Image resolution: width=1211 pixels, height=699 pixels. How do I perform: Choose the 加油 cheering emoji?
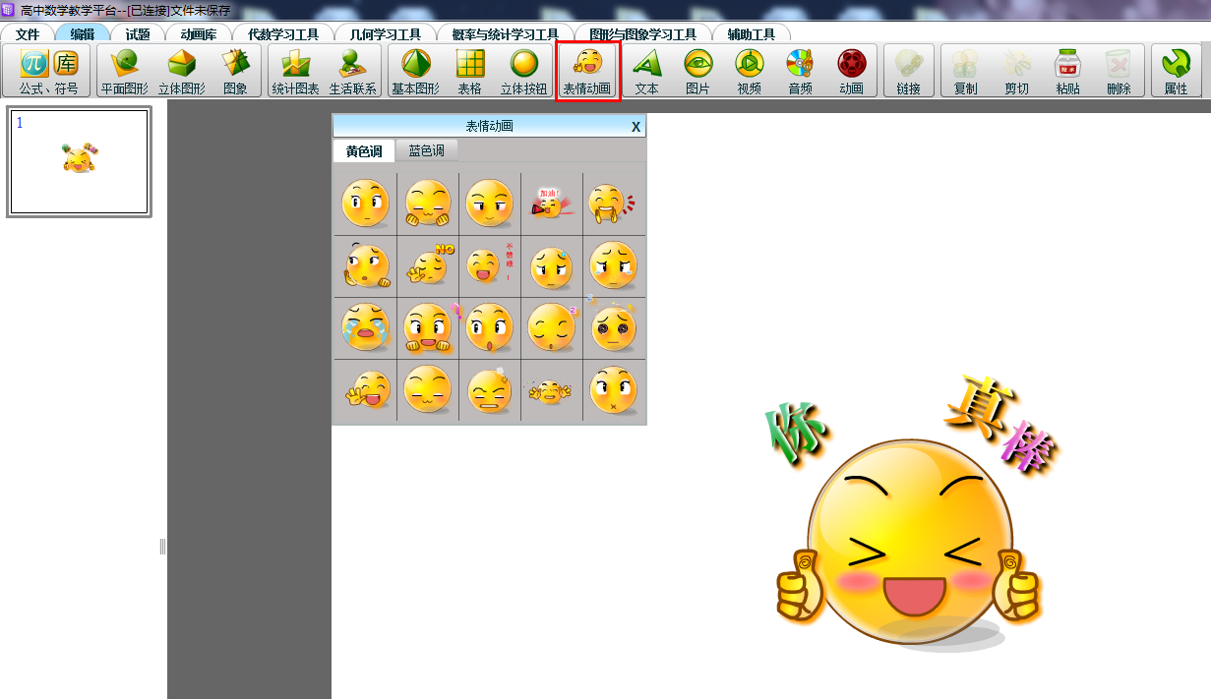(551, 204)
